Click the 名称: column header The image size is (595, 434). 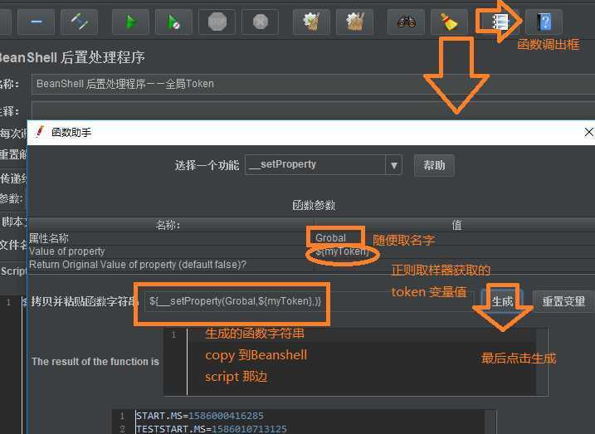coord(171,225)
